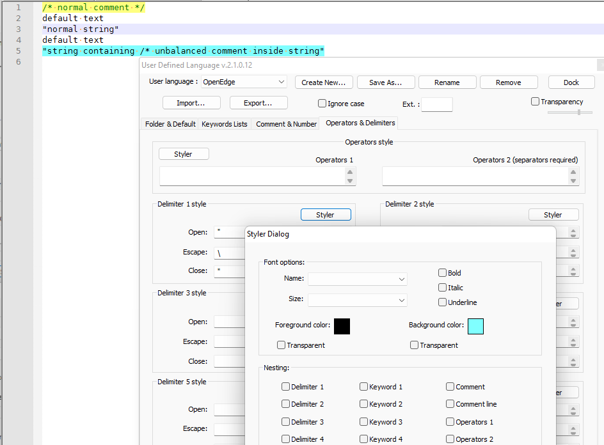Click the Delimiter 5 Open field

pos(230,410)
